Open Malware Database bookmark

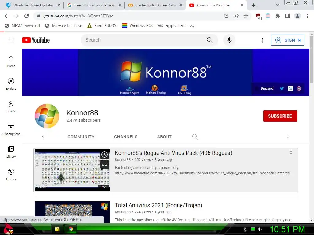point(64,26)
